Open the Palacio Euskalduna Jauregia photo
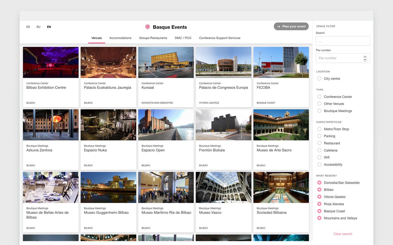The height and width of the screenshot is (245, 393). click(108, 62)
